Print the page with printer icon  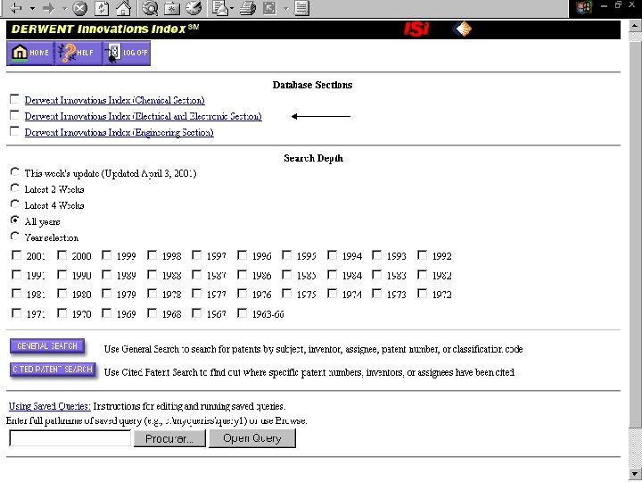point(247,8)
